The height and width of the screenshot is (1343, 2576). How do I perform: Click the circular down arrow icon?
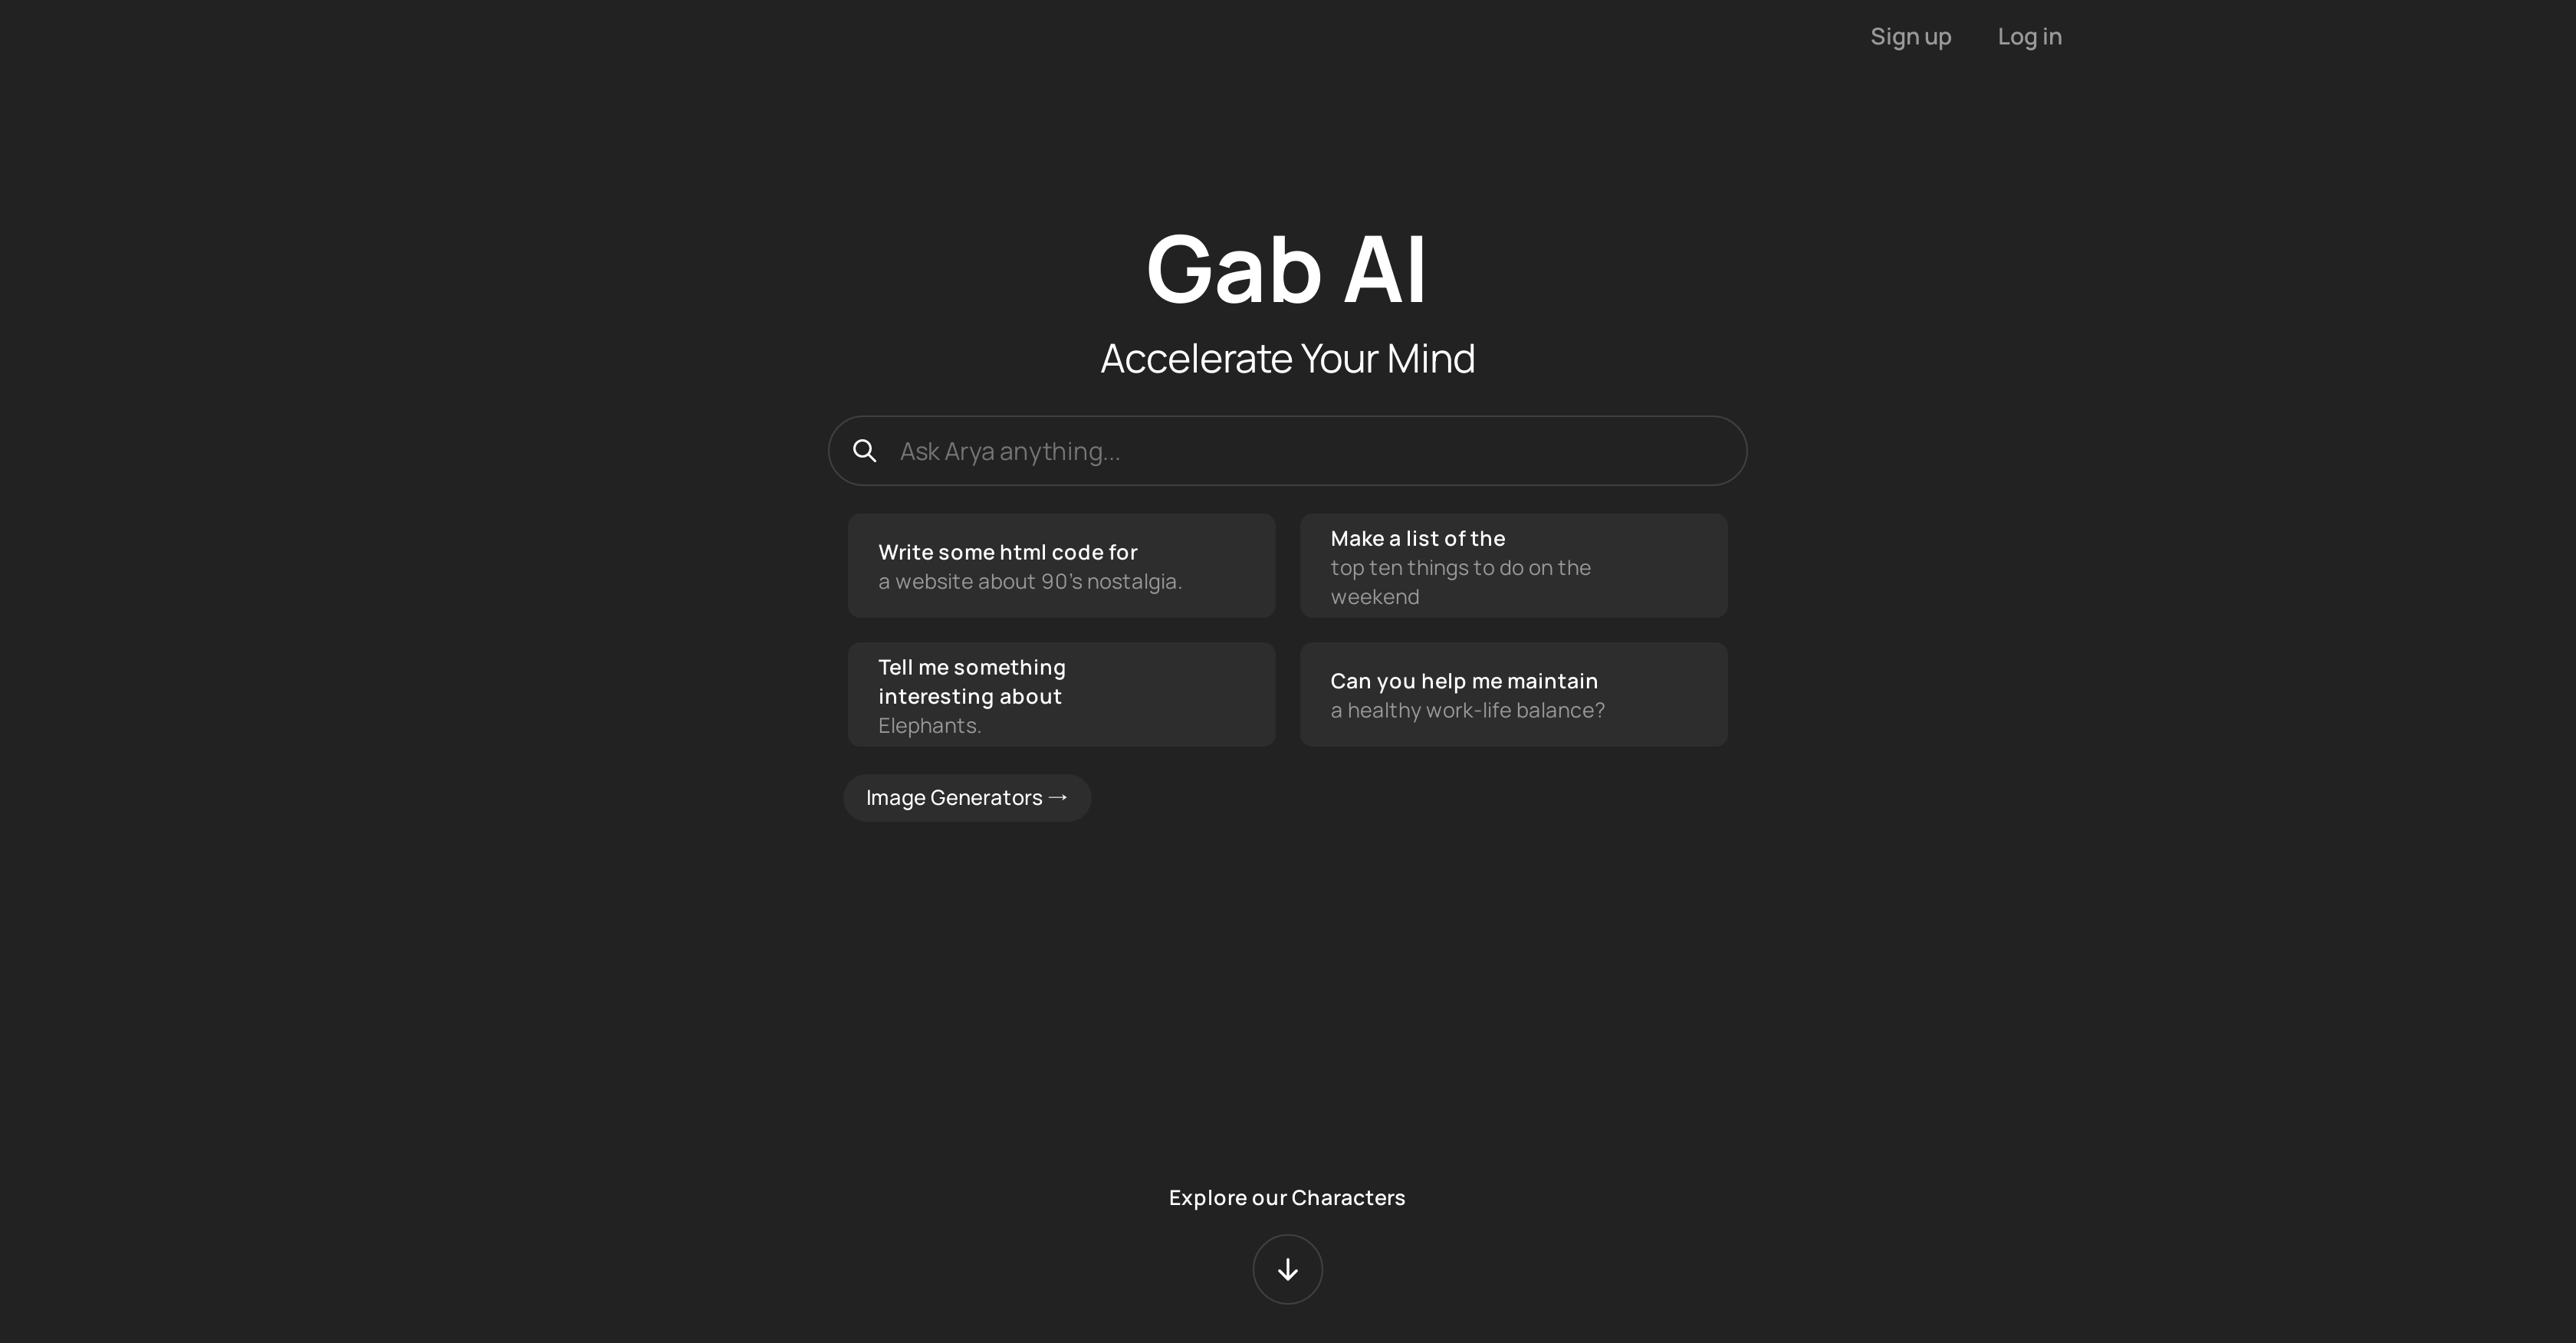(1287, 1269)
